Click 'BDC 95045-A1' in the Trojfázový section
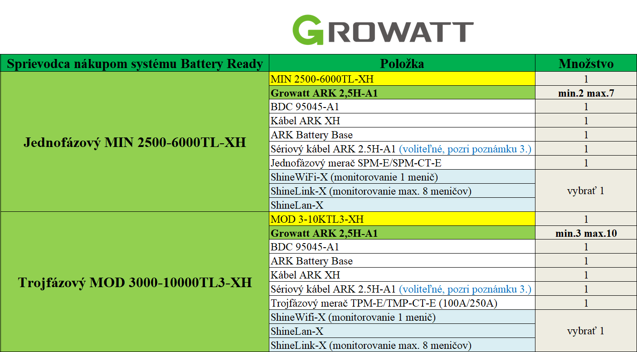The height and width of the screenshot is (352, 637). point(402,247)
